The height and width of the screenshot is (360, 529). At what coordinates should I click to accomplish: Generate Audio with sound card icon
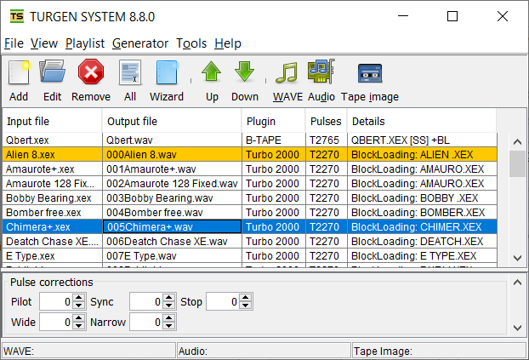click(x=321, y=71)
